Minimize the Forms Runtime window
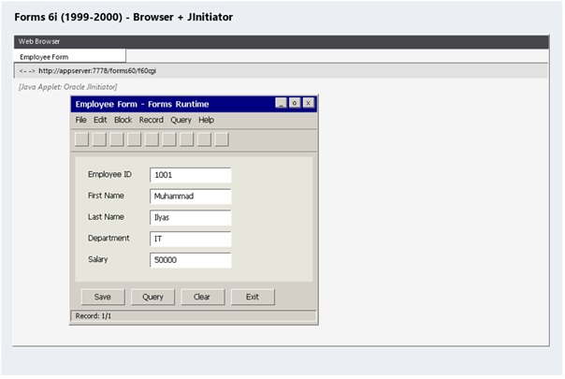 pyautogui.click(x=281, y=103)
